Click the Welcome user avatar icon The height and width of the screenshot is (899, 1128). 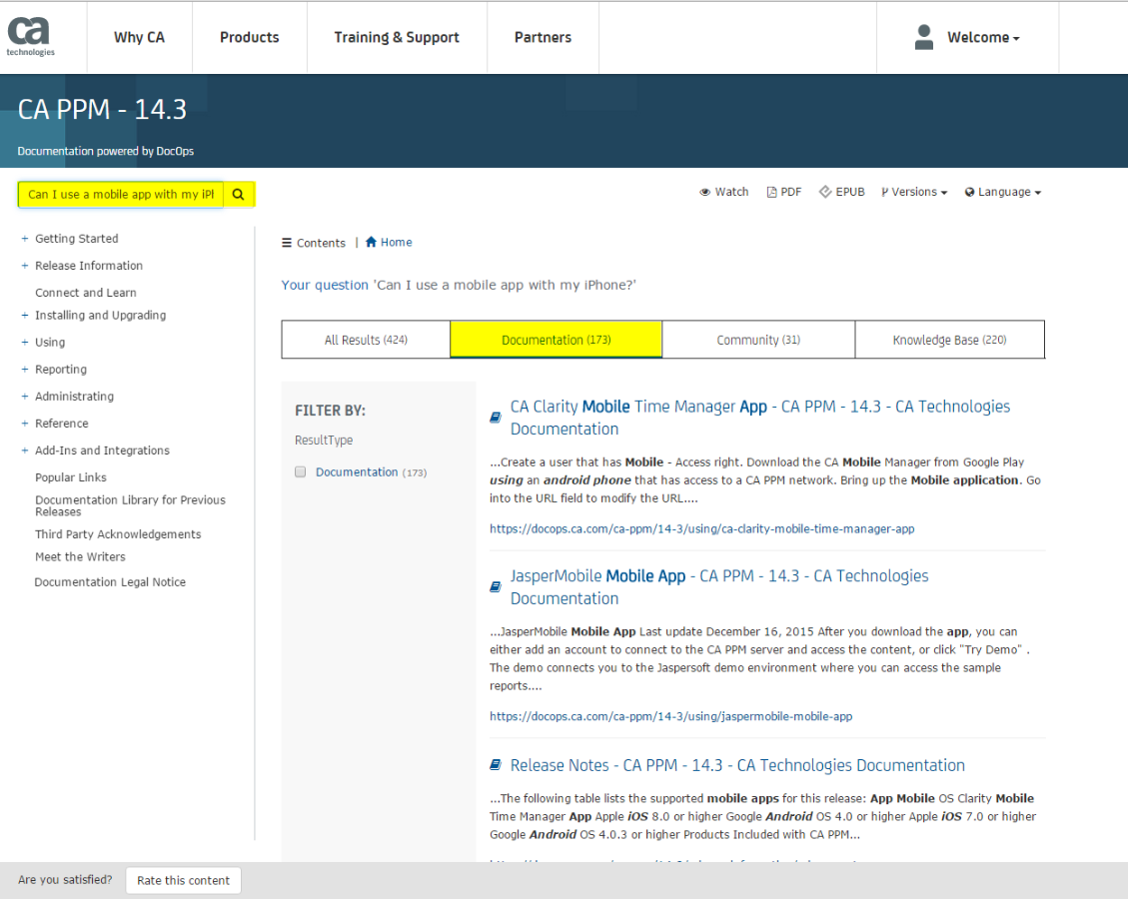pos(924,37)
